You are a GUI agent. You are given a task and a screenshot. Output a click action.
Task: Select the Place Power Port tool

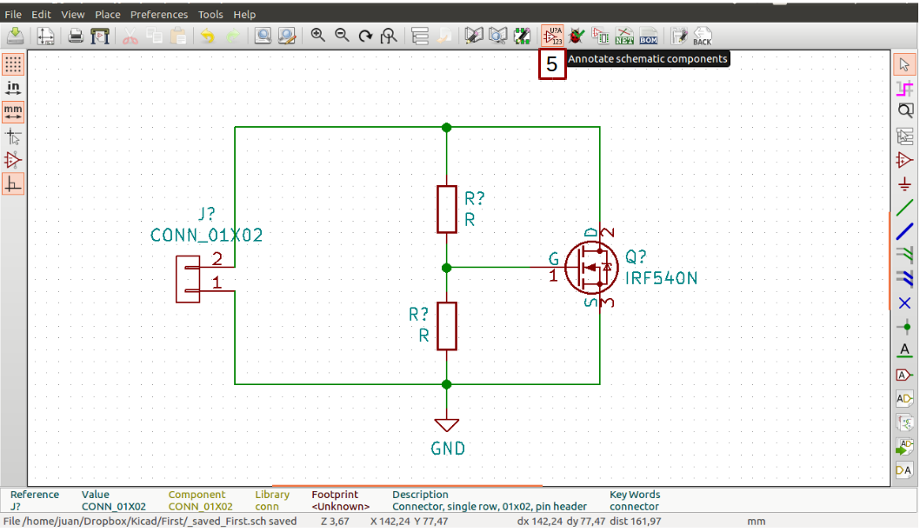tap(905, 184)
